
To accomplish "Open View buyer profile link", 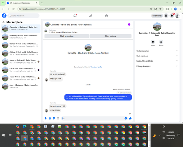I will 96,67.
